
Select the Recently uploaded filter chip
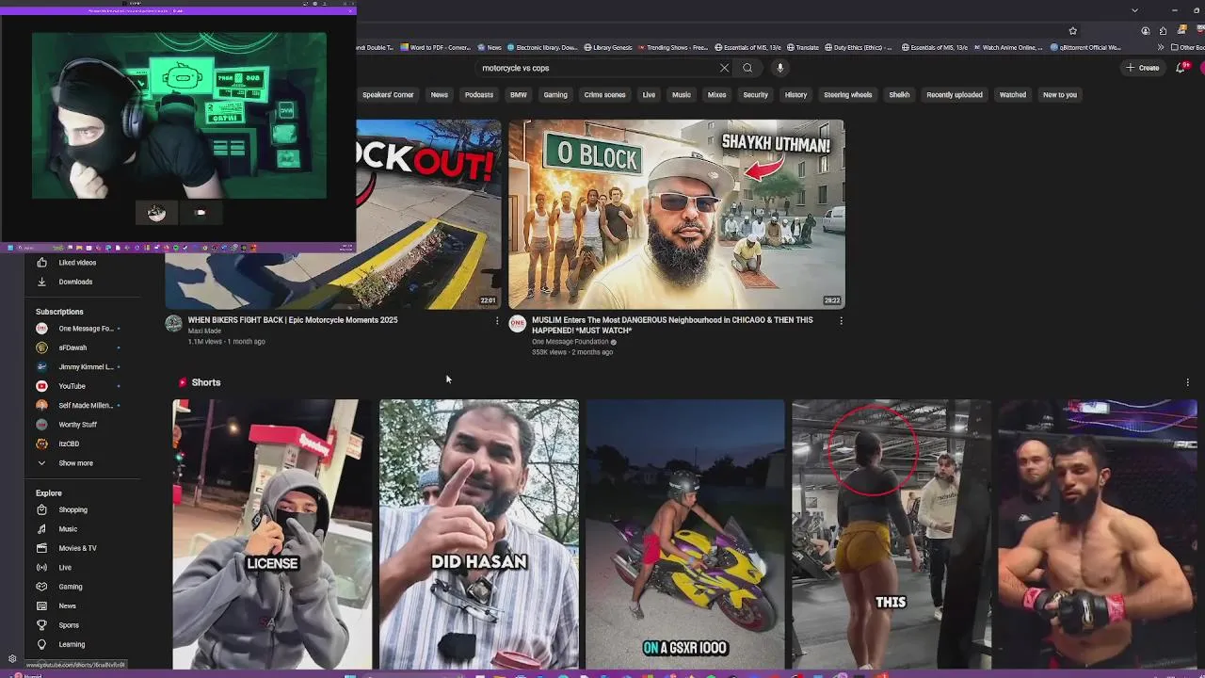coord(954,94)
